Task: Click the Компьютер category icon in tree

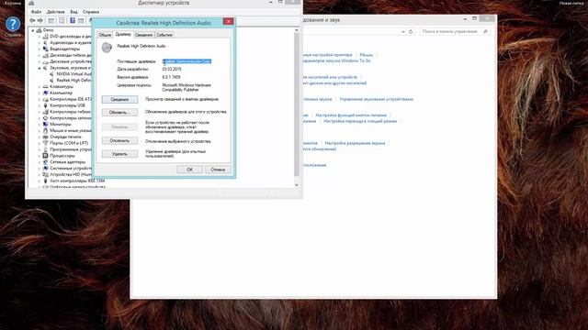Action: click(x=45, y=93)
